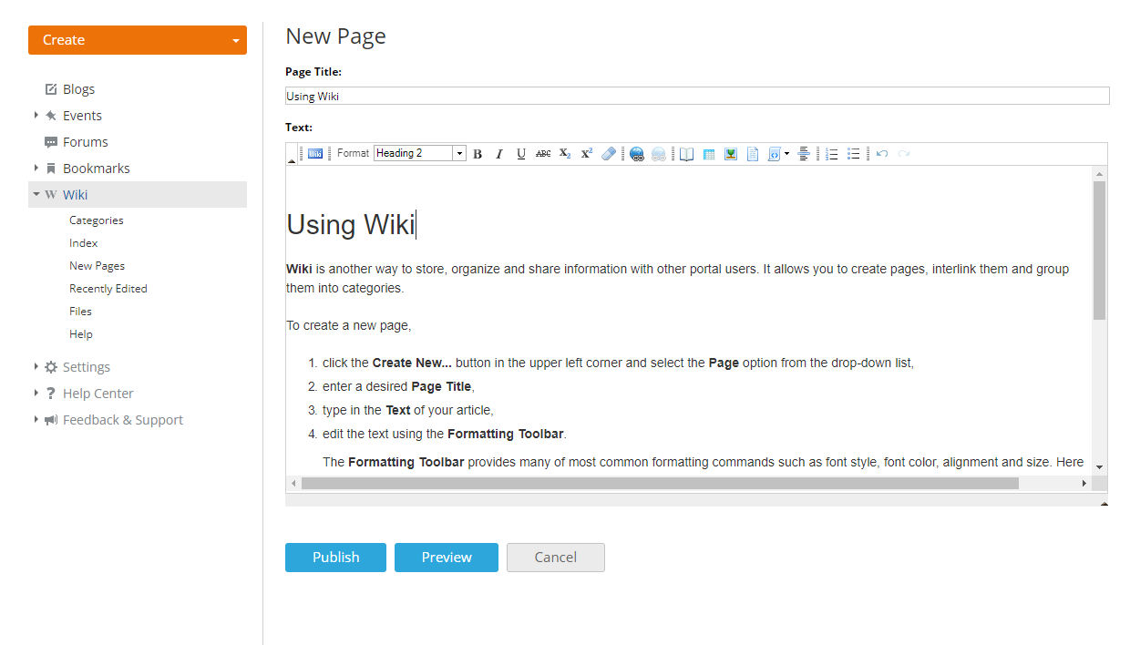Toggle the numbered list formatting
The width and height of the screenshot is (1130, 645).
pos(831,153)
